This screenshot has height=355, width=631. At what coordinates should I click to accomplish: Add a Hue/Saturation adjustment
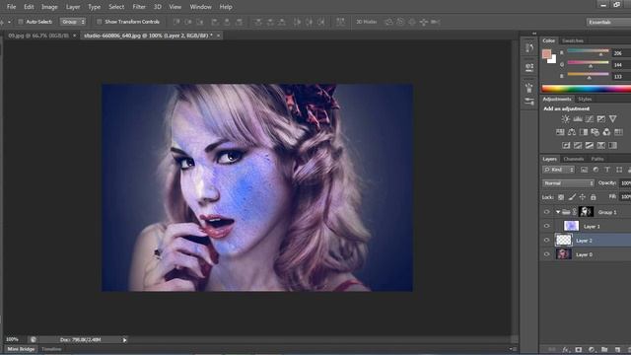[x=560, y=132]
